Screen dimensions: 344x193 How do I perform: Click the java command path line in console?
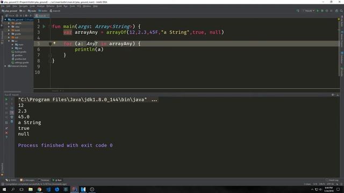tap(88, 100)
